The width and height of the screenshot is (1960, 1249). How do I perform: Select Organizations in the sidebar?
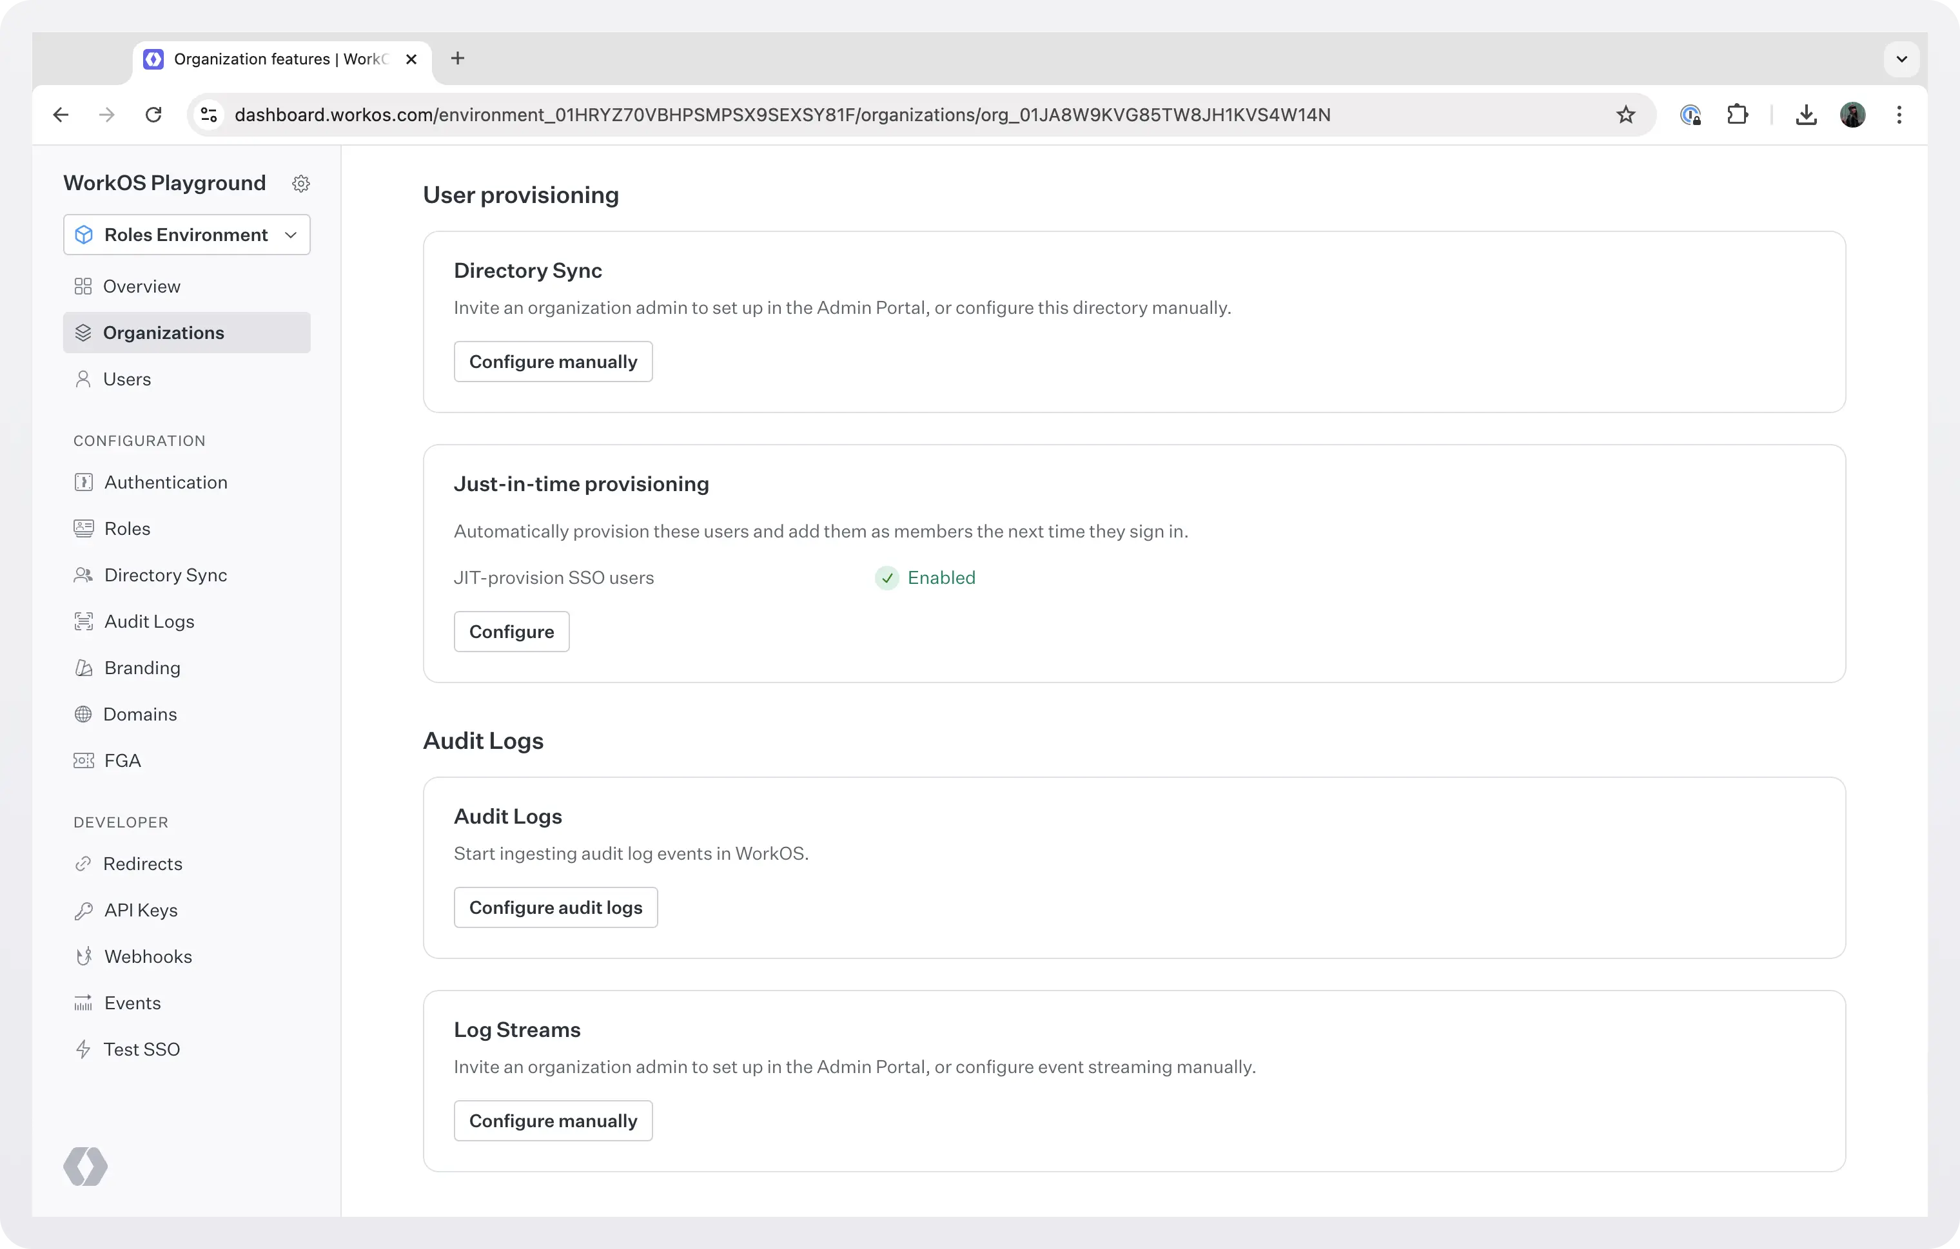186,333
